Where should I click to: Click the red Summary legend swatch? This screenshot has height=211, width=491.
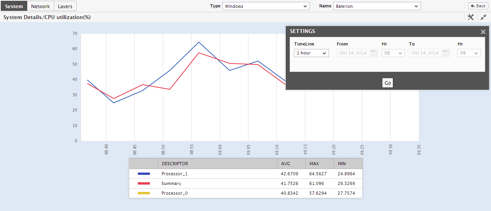(144, 183)
